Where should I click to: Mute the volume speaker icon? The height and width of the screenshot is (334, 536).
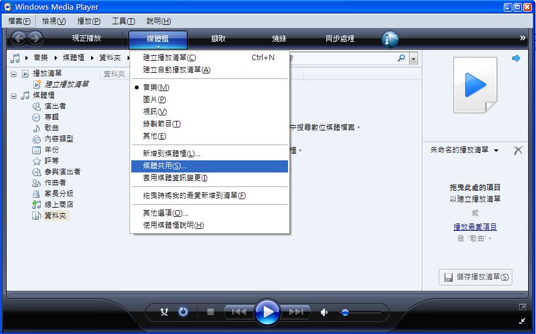pos(324,312)
